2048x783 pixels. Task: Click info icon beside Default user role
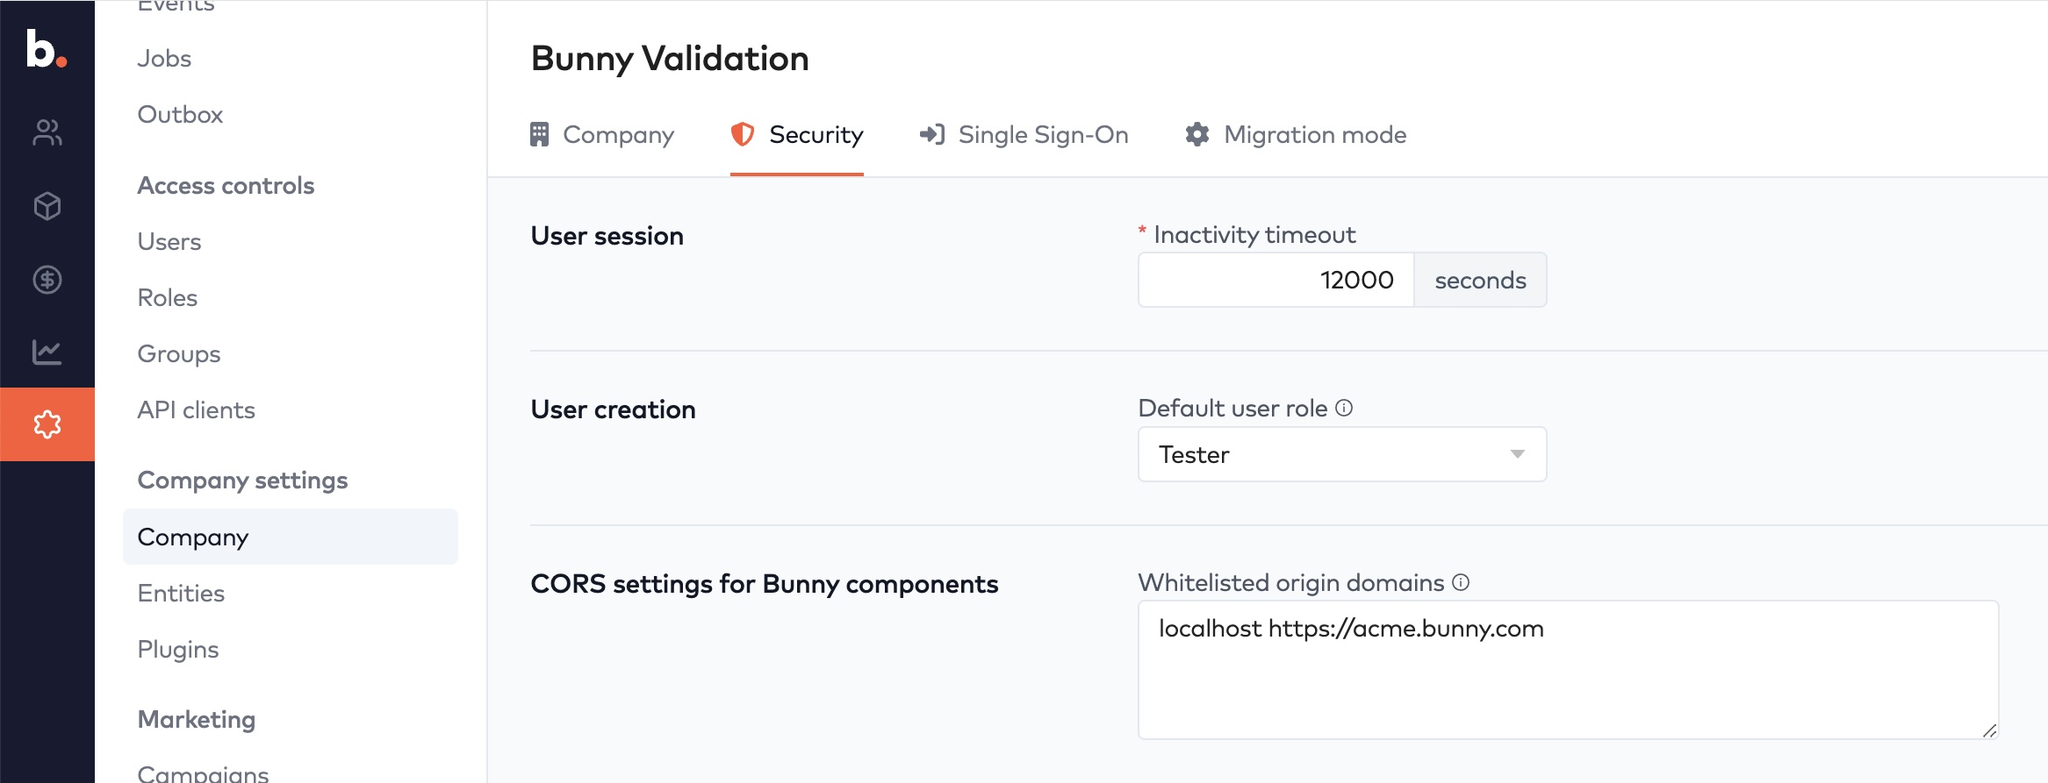1344,408
